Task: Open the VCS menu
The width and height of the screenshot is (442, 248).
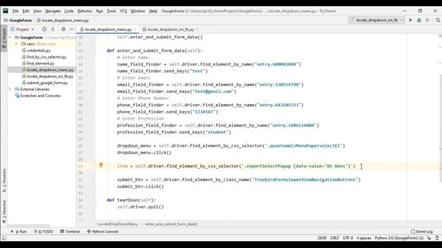Action: coord(123,11)
